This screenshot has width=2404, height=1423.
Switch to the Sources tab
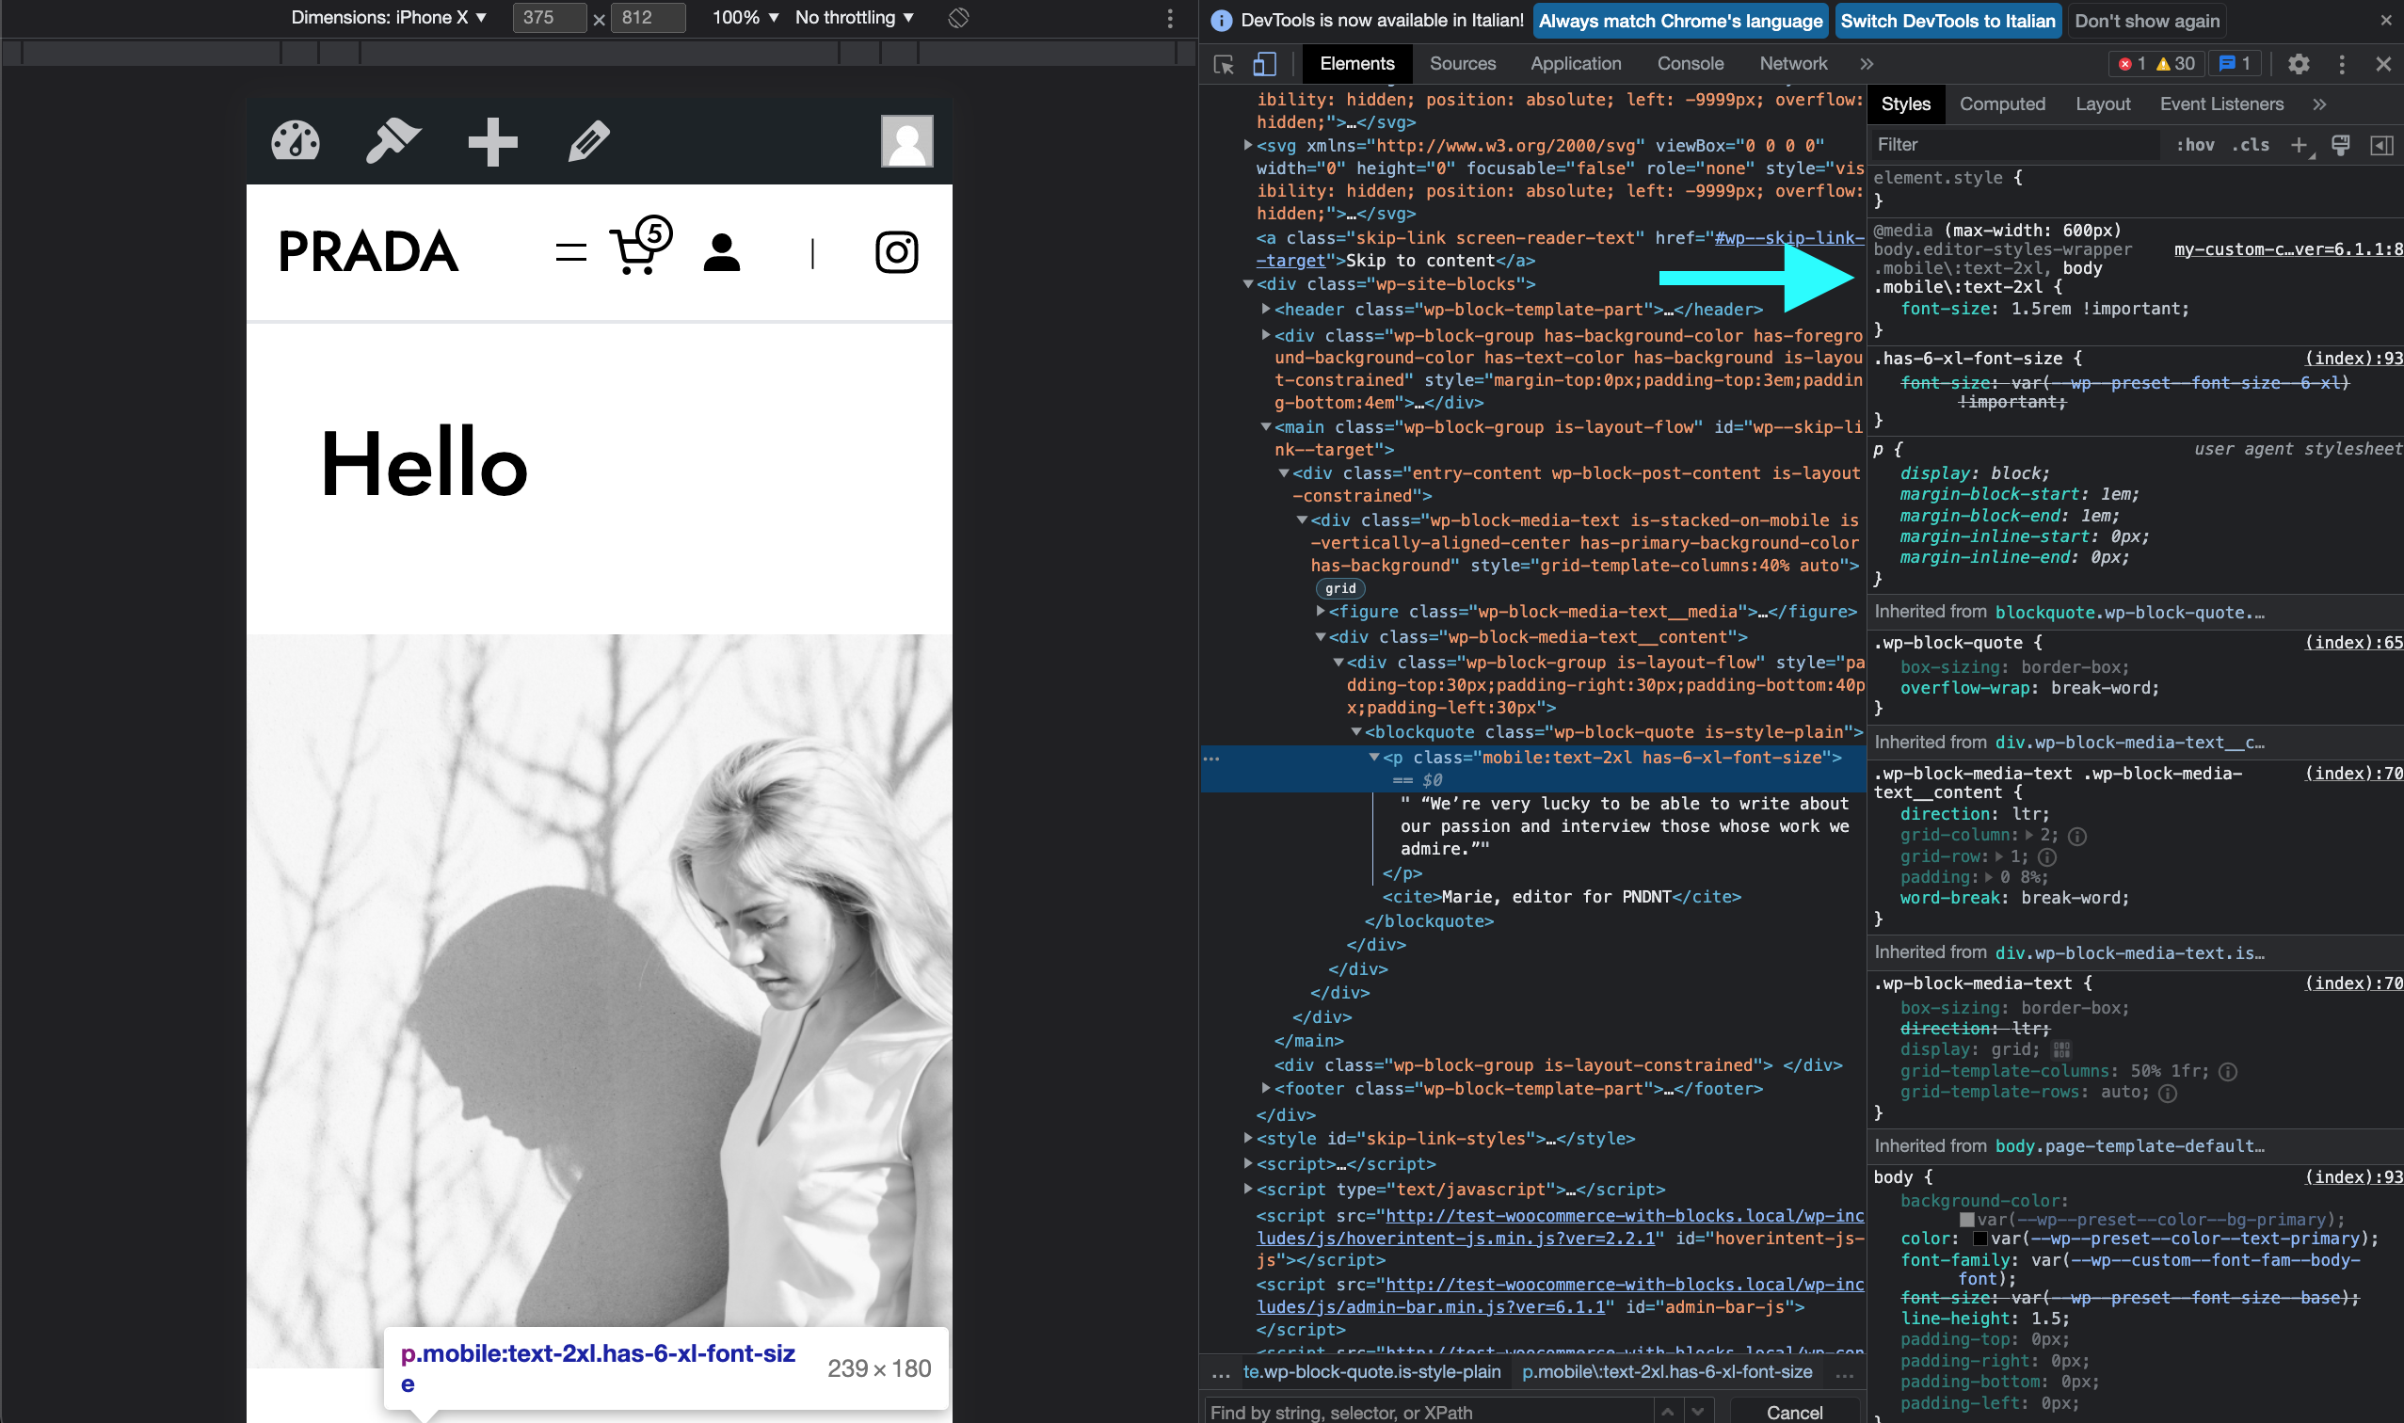click(1463, 64)
